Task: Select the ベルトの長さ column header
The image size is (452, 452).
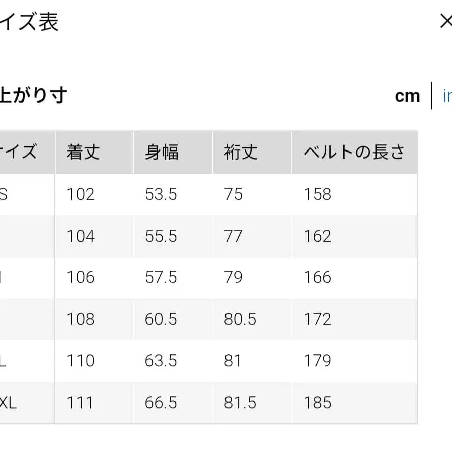Action: pyautogui.click(x=354, y=153)
